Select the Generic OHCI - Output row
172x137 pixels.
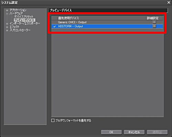click(x=107, y=22)
